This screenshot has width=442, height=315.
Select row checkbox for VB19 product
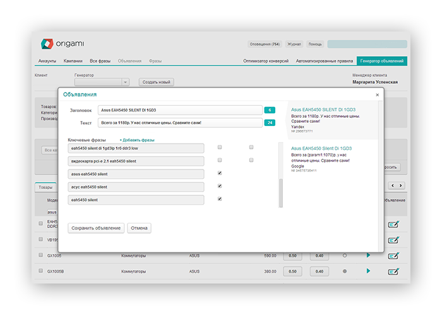(40, 239)
